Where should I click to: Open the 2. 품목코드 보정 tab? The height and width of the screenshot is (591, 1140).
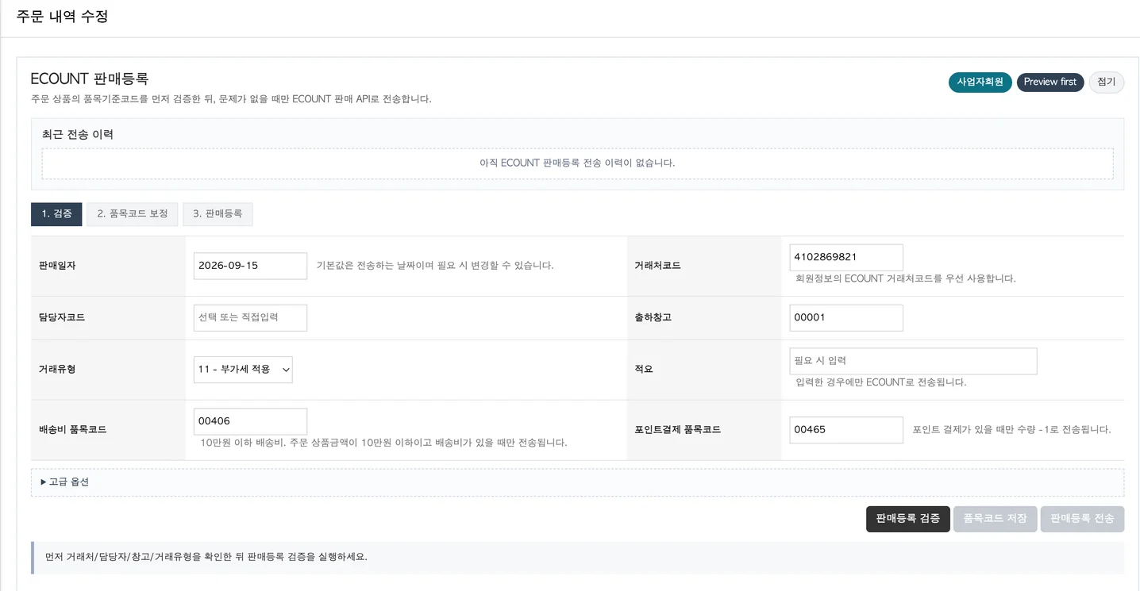pos(133,213)
